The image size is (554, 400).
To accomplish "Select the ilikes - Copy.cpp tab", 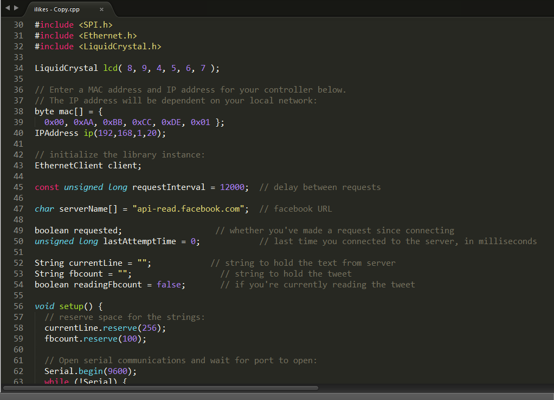I will 61,9.
